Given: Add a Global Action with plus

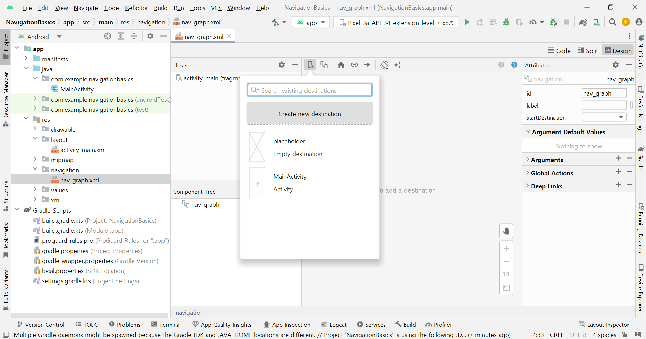Looking at the screenshot, I should pos(618,171).
